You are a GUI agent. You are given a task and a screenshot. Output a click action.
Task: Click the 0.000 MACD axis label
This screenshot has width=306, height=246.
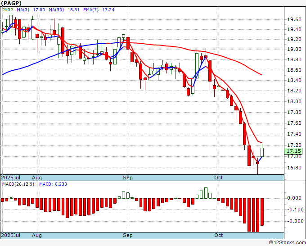click(x=294, y=198)
